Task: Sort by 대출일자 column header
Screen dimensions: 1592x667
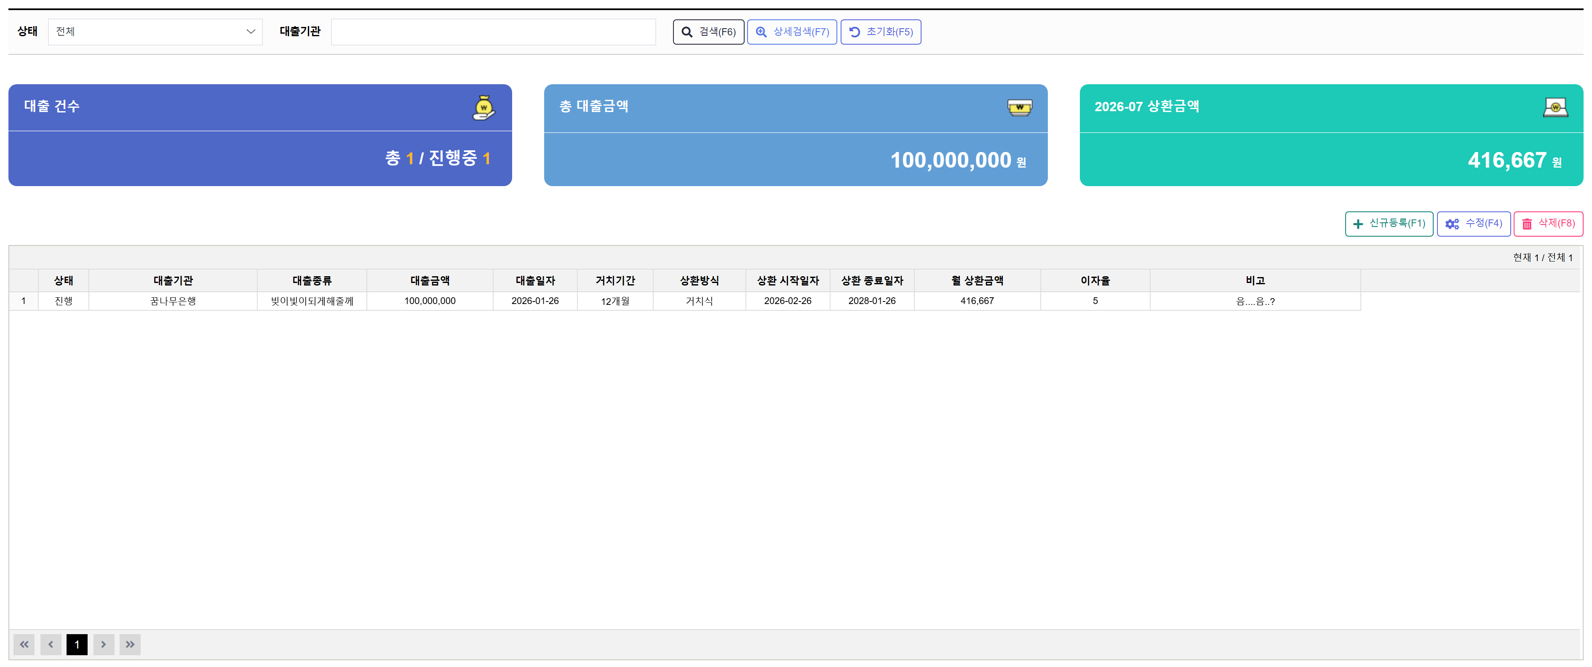Action: click(x=535, y=280)
